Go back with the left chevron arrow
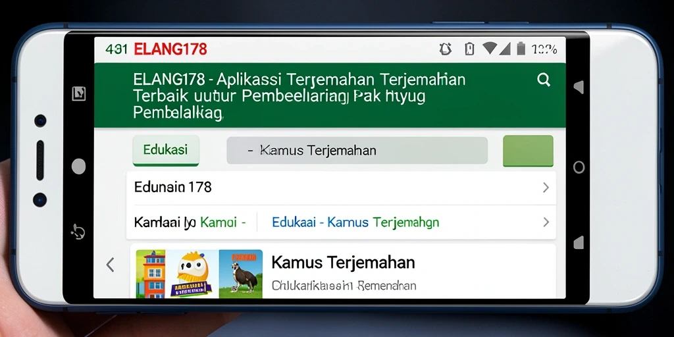The width and height of the screenshot is (674, 337). point(111,265)
